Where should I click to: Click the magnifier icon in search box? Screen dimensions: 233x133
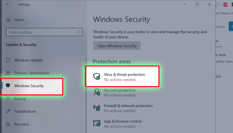[x=79, y=32]
